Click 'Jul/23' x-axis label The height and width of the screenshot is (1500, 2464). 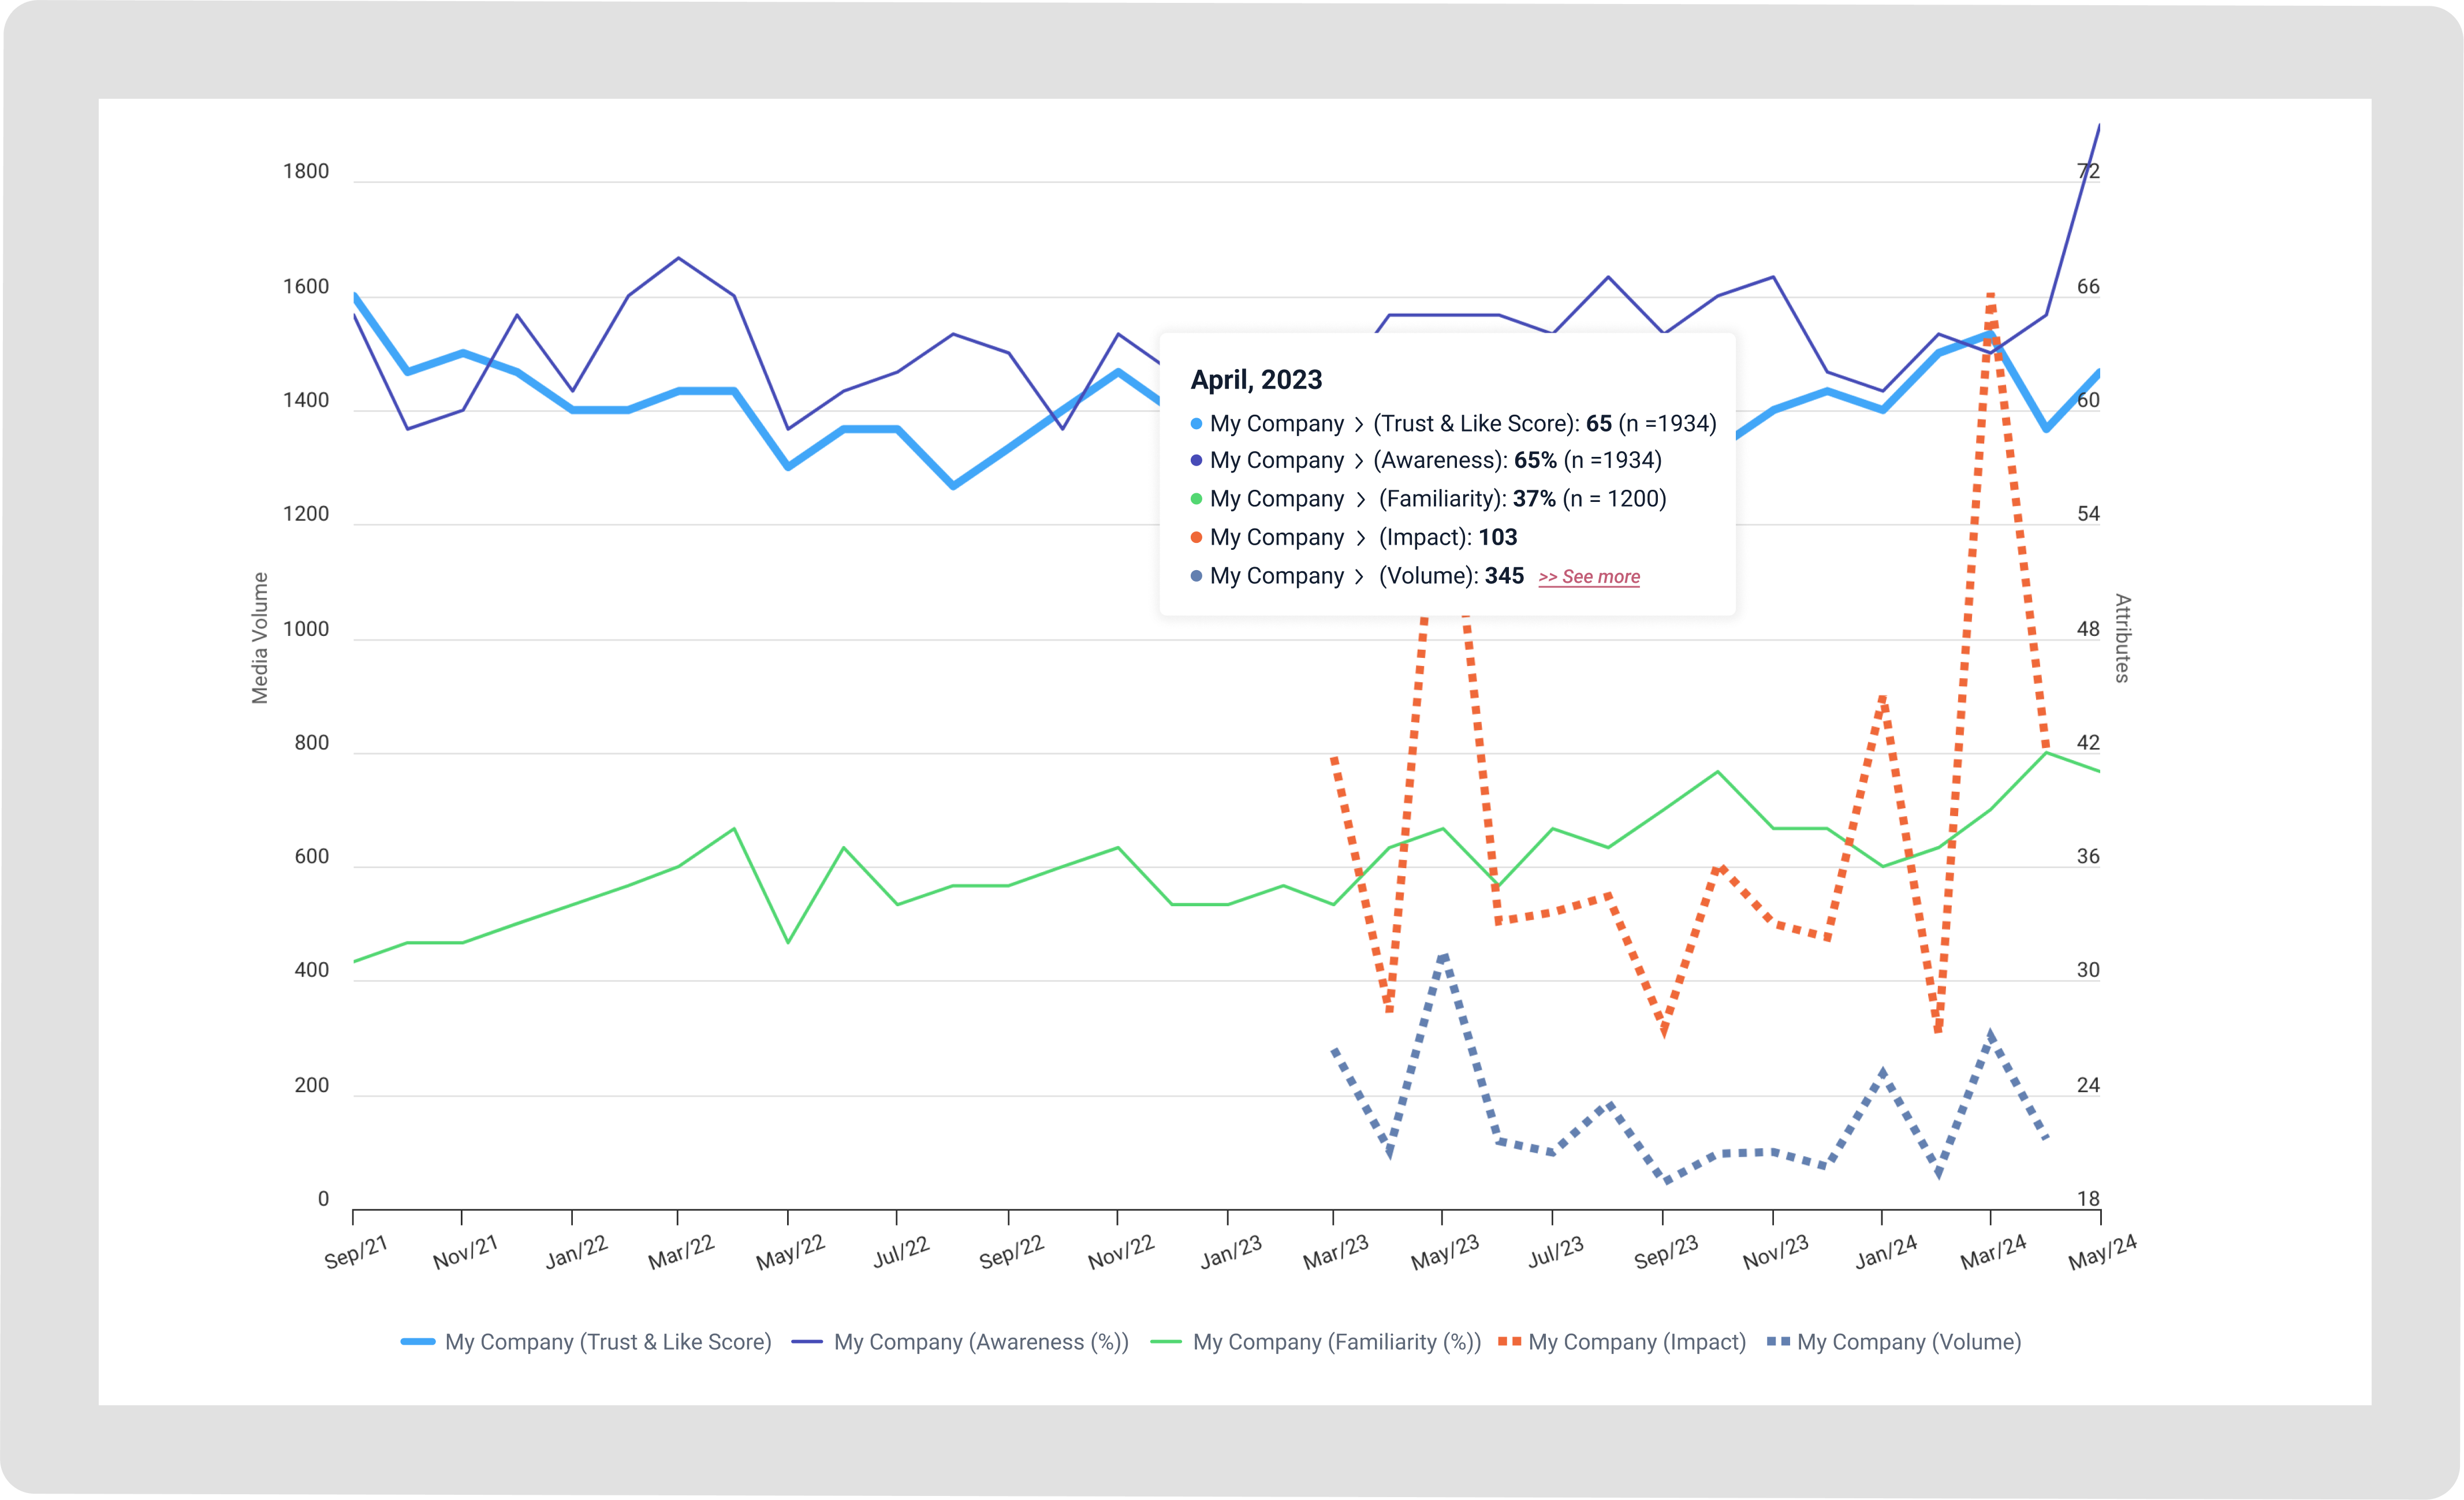click(1556, 1252)
